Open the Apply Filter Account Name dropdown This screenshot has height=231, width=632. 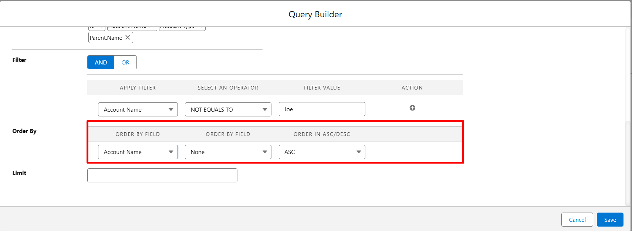tap(138, 110)
